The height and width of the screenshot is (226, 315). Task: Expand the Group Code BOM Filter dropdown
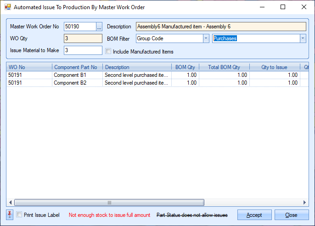[206, 38]
